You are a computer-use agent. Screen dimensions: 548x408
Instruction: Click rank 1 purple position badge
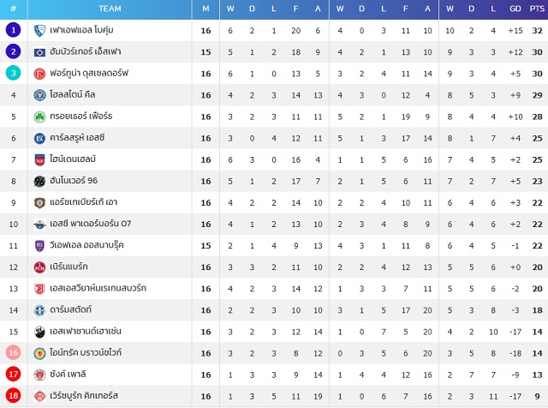click(x=14, y=30)
